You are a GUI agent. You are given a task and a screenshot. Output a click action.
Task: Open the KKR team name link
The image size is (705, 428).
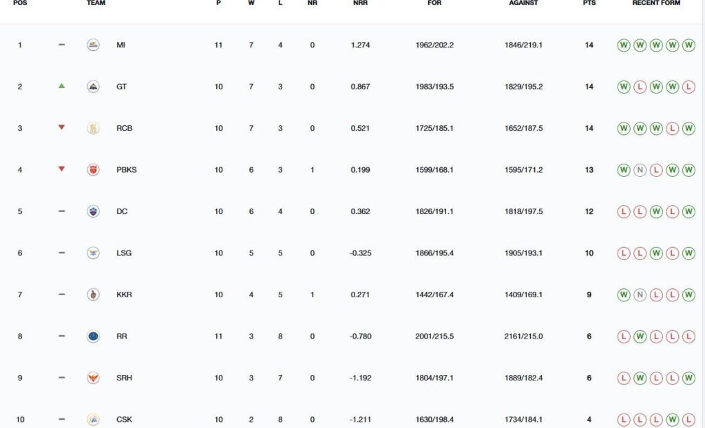[124, 295]
